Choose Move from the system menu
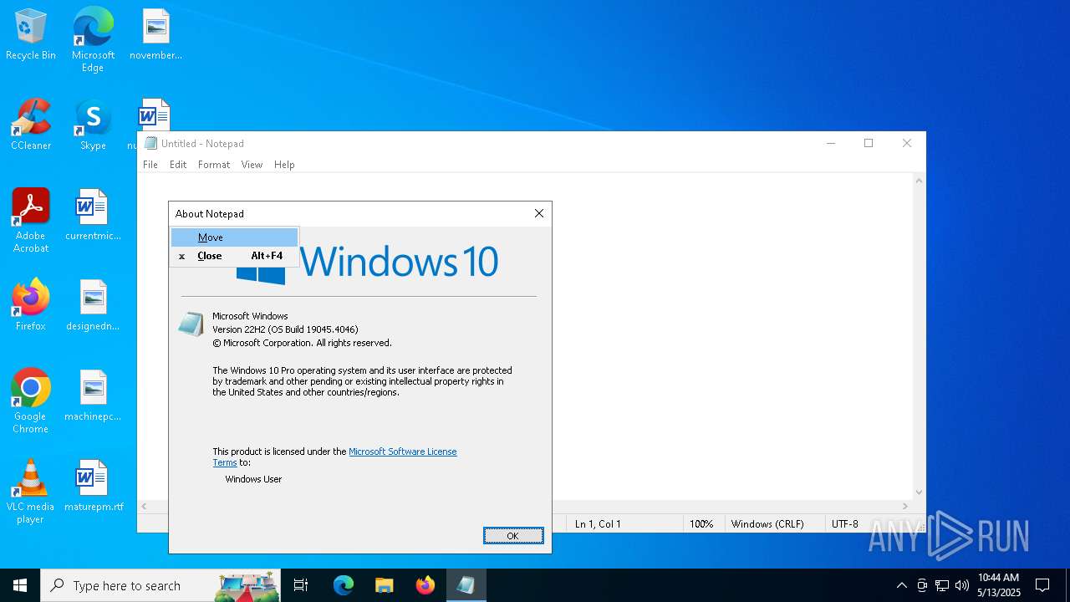Viewport: 1070px width, 602px height. click(234, 237)
